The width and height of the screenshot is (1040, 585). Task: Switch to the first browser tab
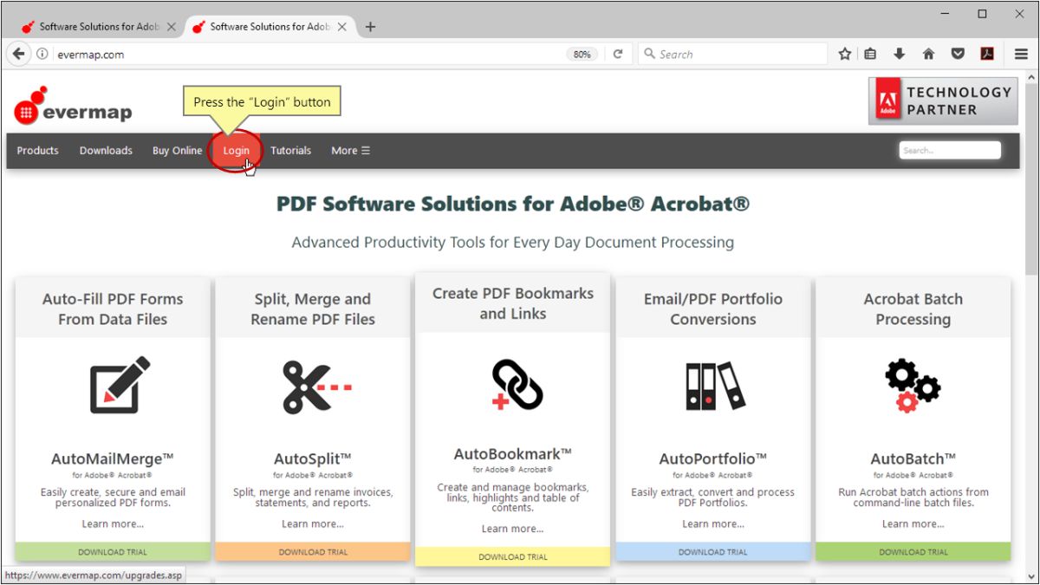[98, 27]
